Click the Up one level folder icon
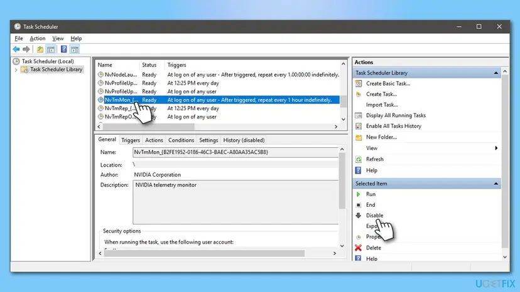Viewport: 520px width, 292px height. (40, 50)
